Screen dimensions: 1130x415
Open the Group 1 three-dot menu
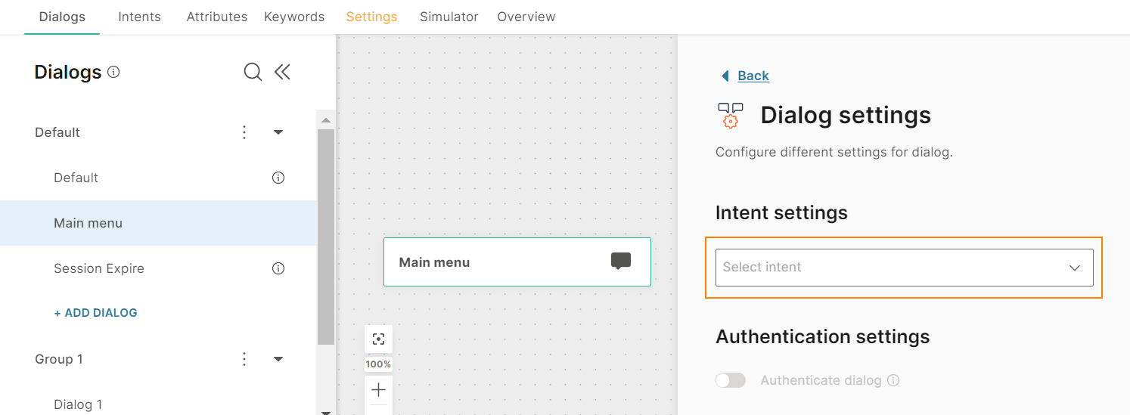click(x=244, y=359)
